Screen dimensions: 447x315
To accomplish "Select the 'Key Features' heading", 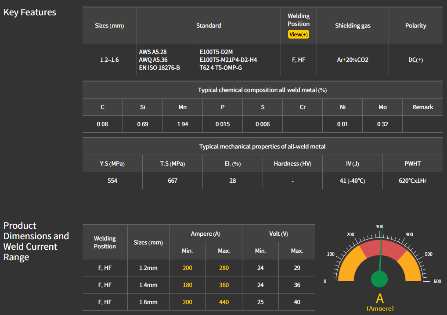I will 30,12.
